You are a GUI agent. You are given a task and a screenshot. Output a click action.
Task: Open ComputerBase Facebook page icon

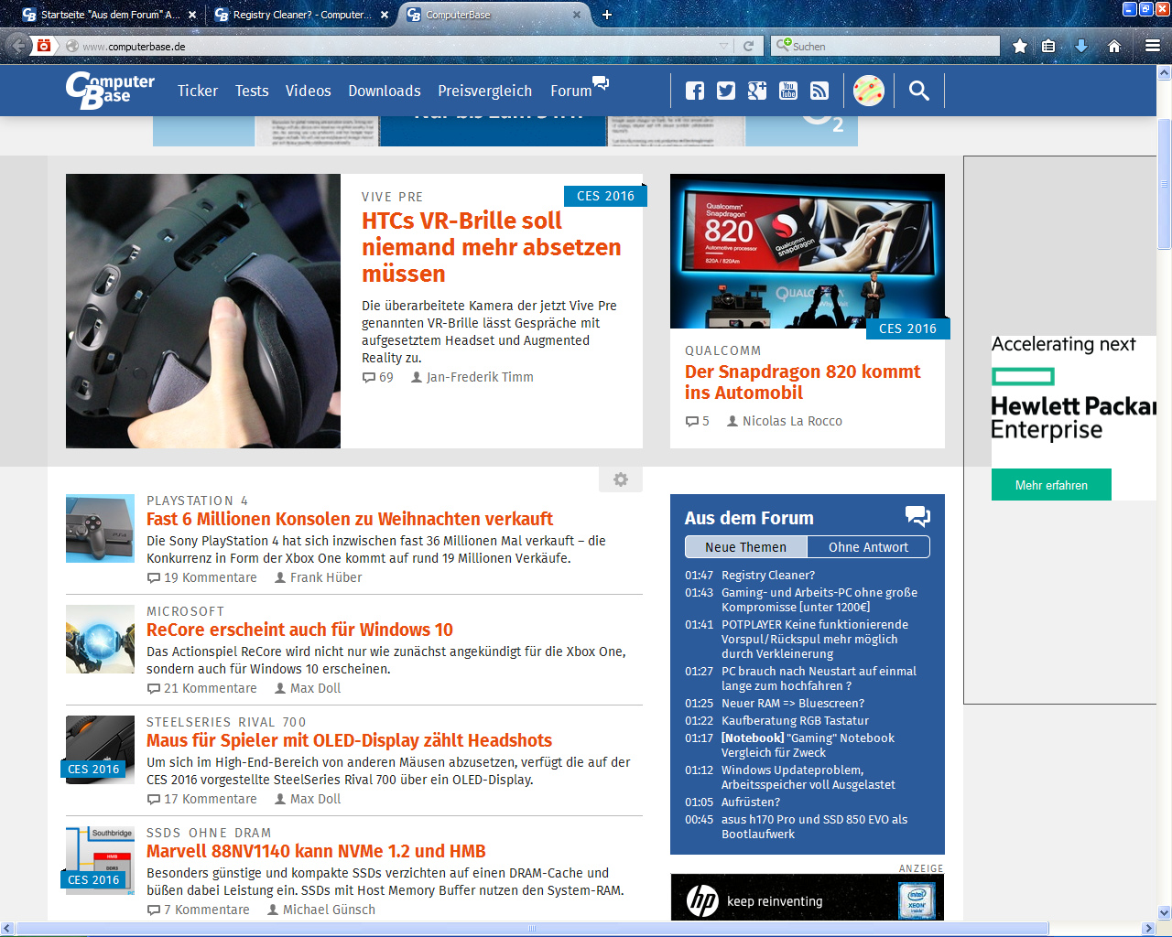click(695, 91)
